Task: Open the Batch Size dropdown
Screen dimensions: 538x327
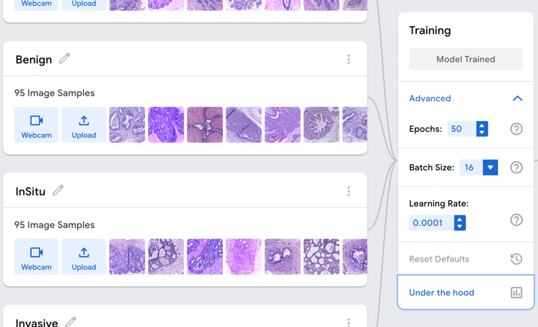Action: coord(490,167)
